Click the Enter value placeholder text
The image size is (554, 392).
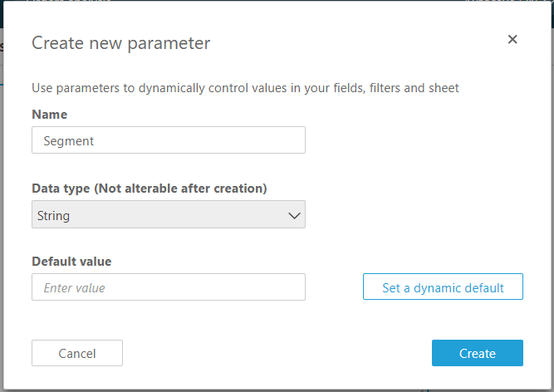click(x=74, y=288)
